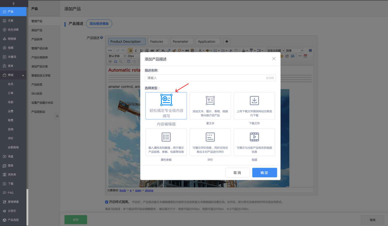This screenshot has height=226, width=388.
Task: Select the 属性参数 attribute parameters type card
Action: [166, 142]
